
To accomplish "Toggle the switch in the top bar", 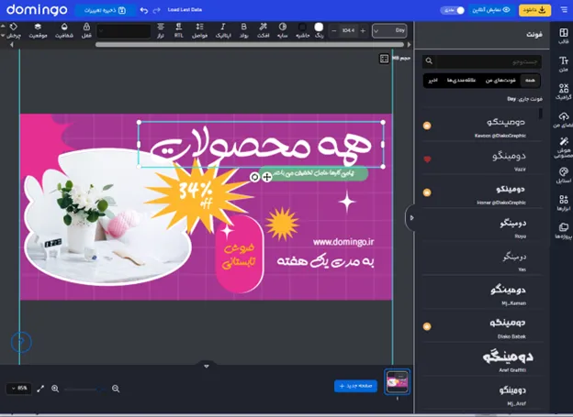I will click(454, 10).
